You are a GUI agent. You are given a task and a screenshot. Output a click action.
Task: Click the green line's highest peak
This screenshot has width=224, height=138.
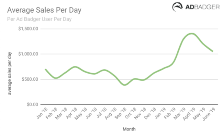(192, 33)
